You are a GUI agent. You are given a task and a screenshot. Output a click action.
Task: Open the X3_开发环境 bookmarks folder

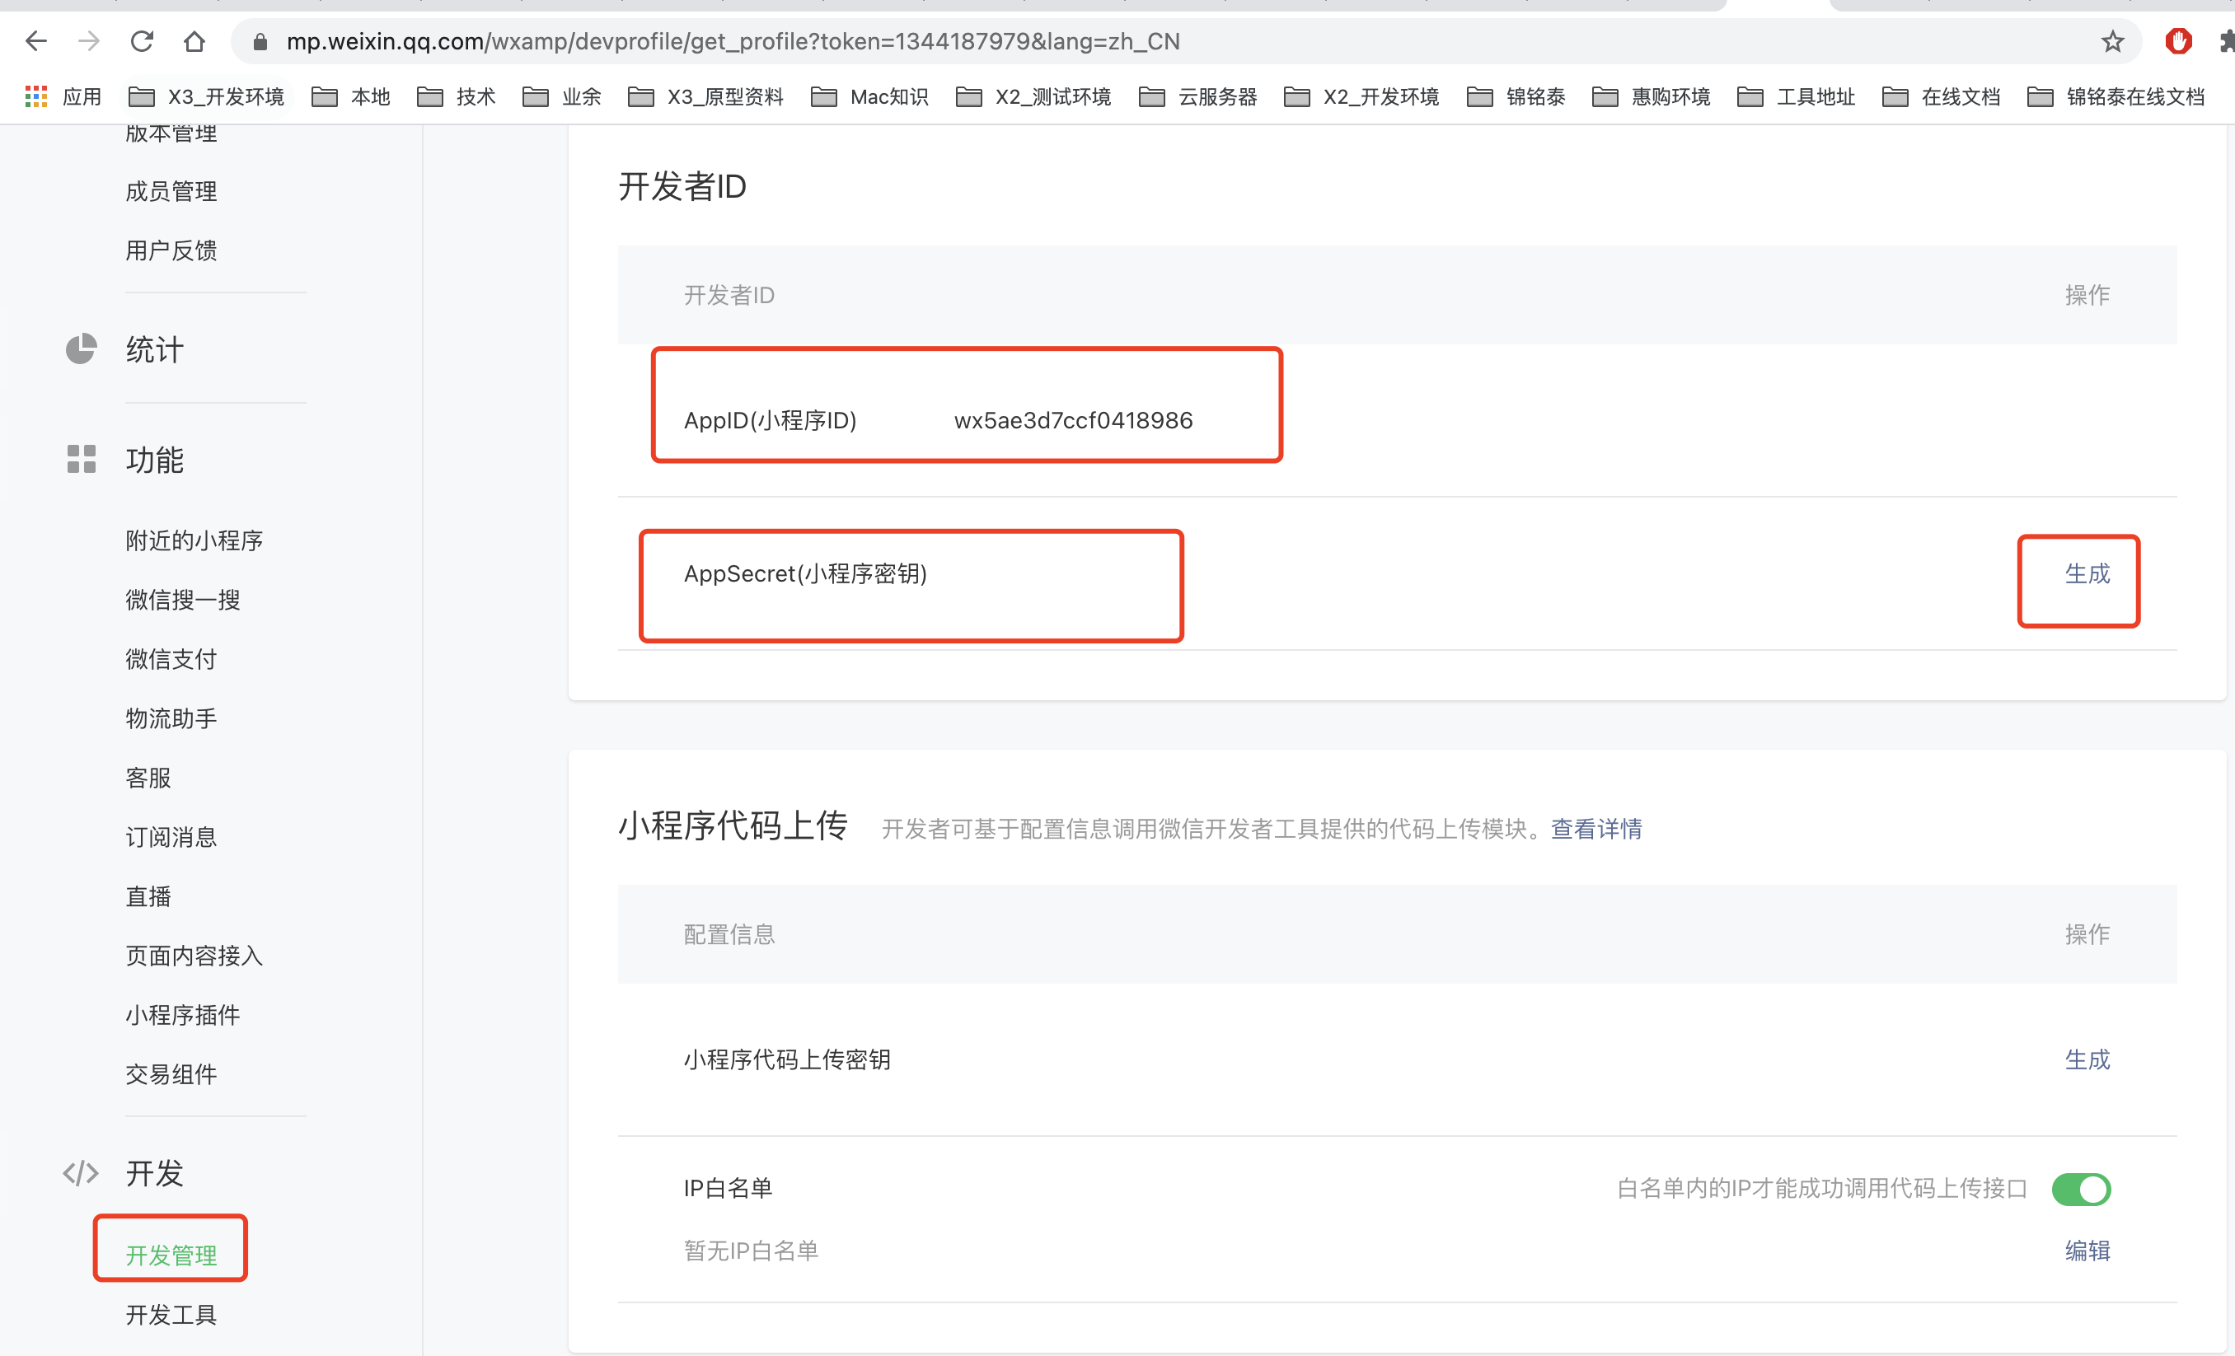click(207, 96)
